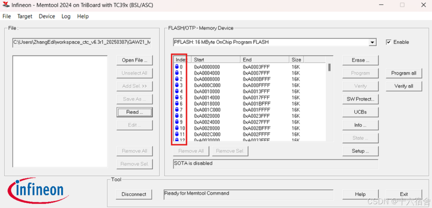Viewport: 432px width, 208px height.
Task: Click the Program all button
Action: [x=404, y=73]
